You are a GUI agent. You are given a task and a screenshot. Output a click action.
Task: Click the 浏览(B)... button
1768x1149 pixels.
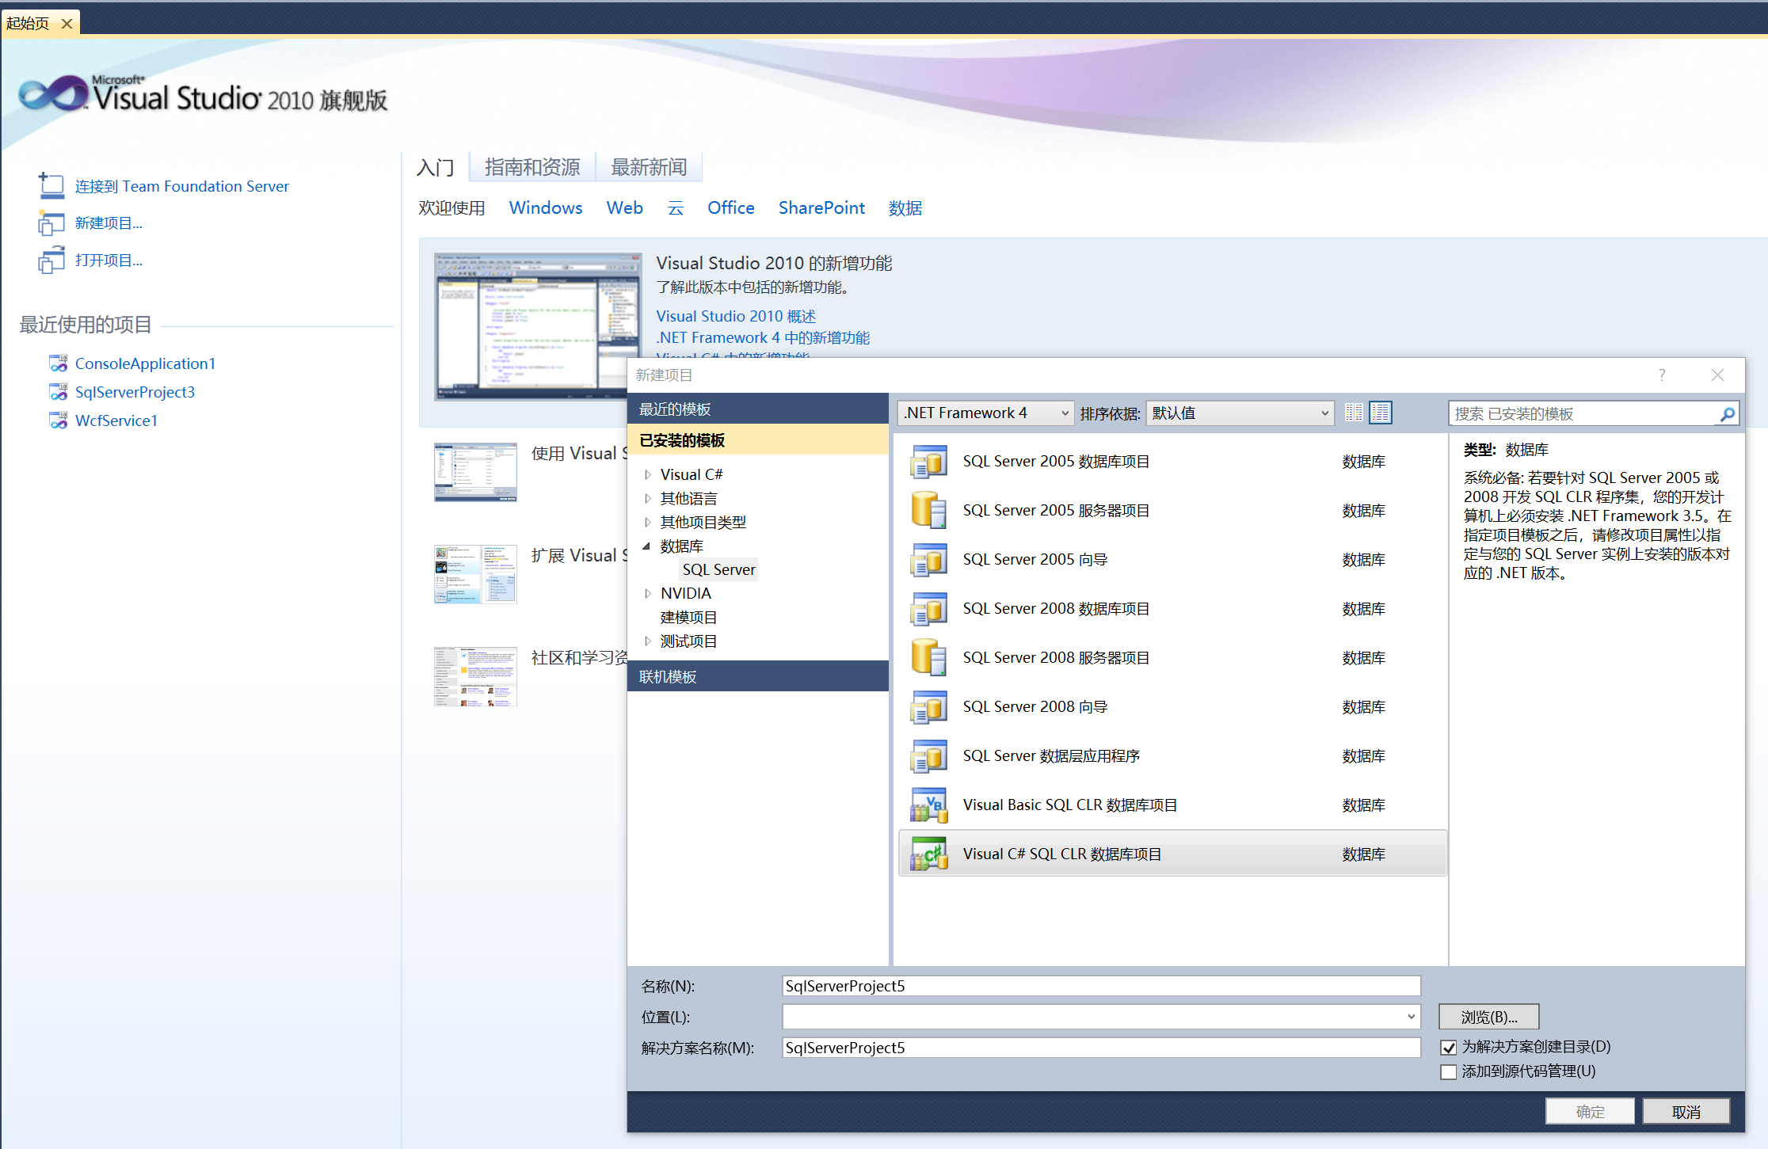1489,1018
